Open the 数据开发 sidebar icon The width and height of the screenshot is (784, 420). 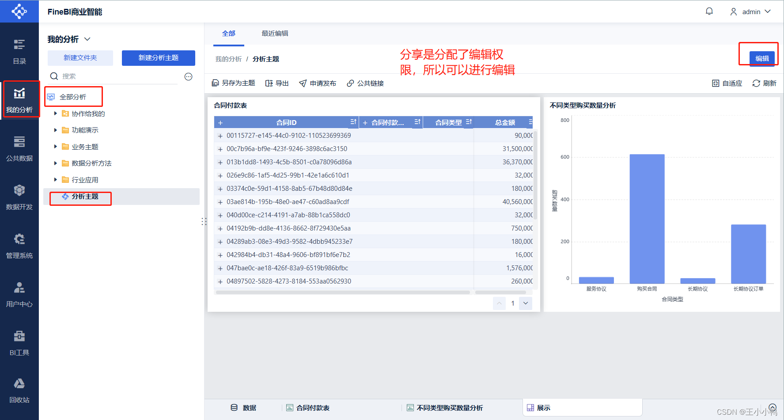19,190
